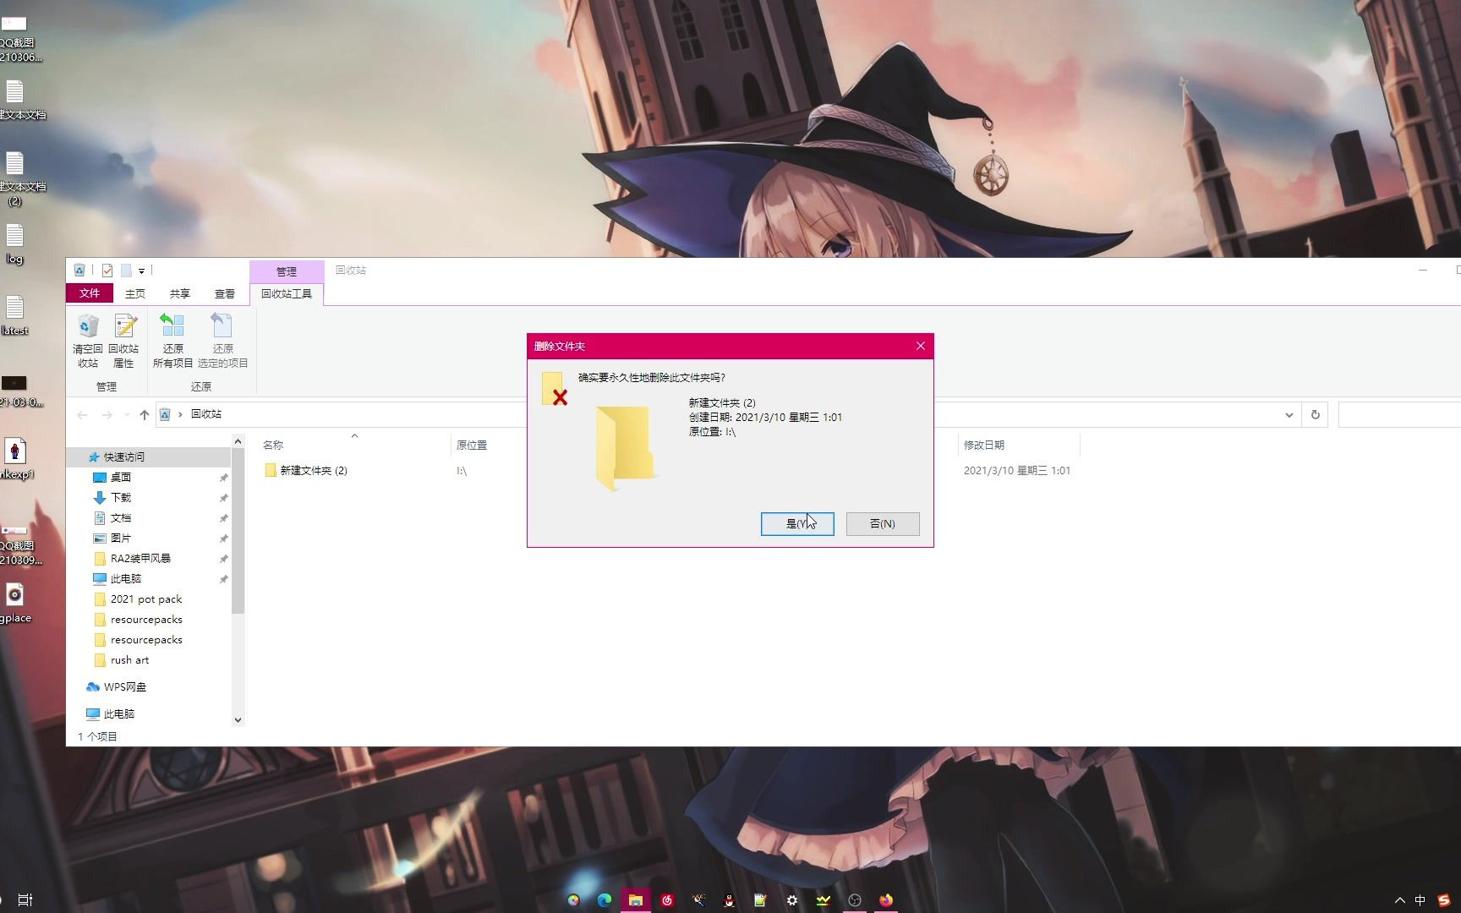This screenshot has height=913, width=1461.
Task: Sort by 修改日期 column header
Action: pyautogui.click(x=984, y=445)
